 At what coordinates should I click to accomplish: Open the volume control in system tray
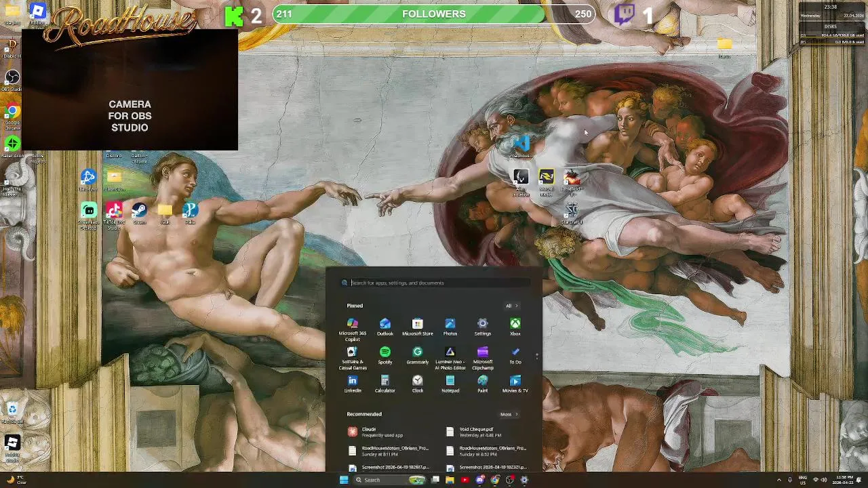point(824,480)
